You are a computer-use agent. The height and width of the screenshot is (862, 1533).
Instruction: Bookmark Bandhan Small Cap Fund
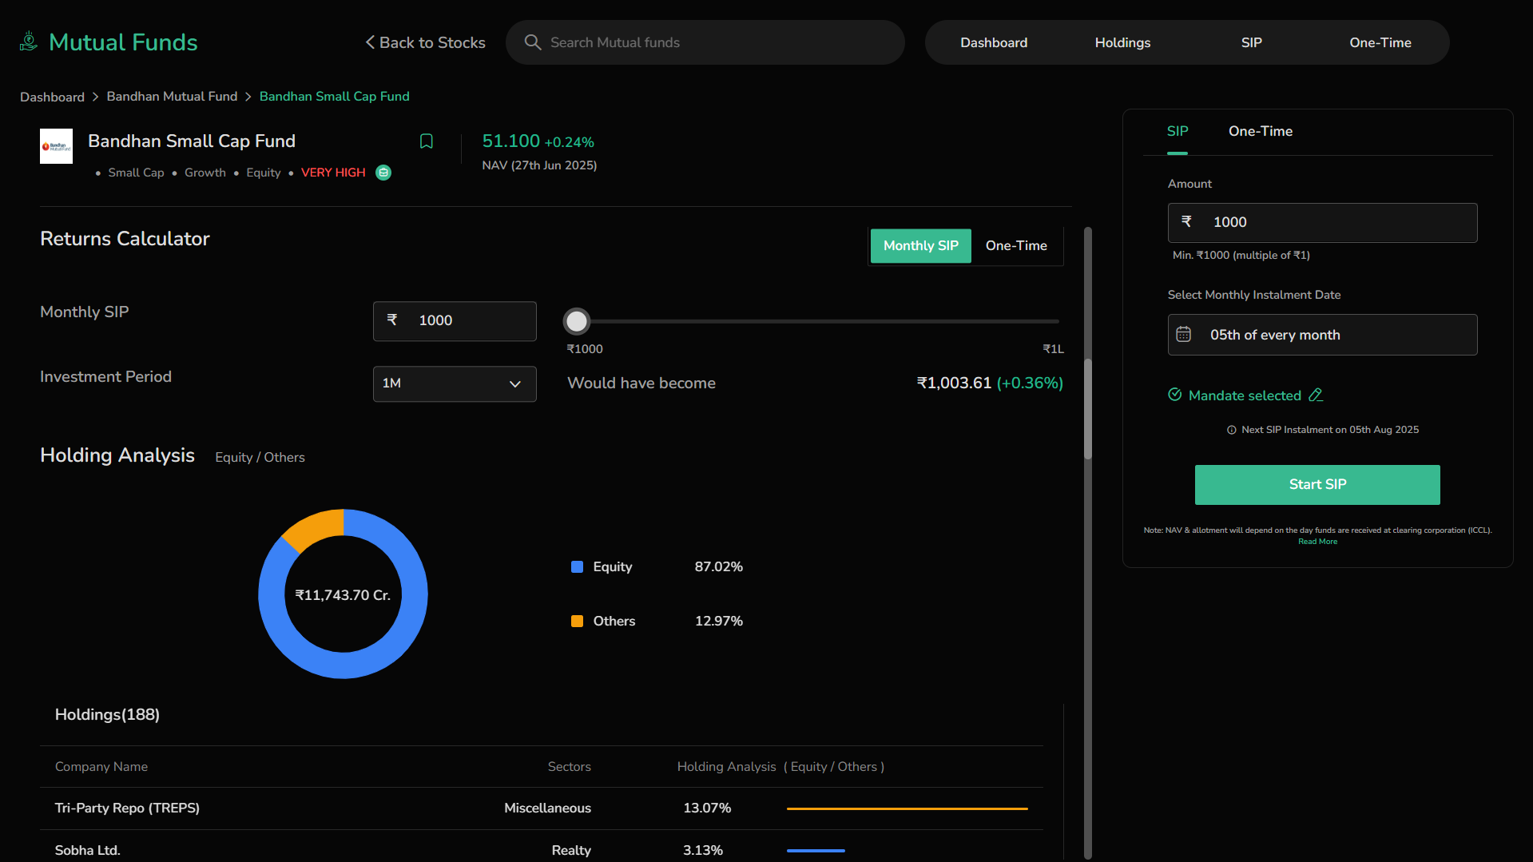tap(427, 141)
